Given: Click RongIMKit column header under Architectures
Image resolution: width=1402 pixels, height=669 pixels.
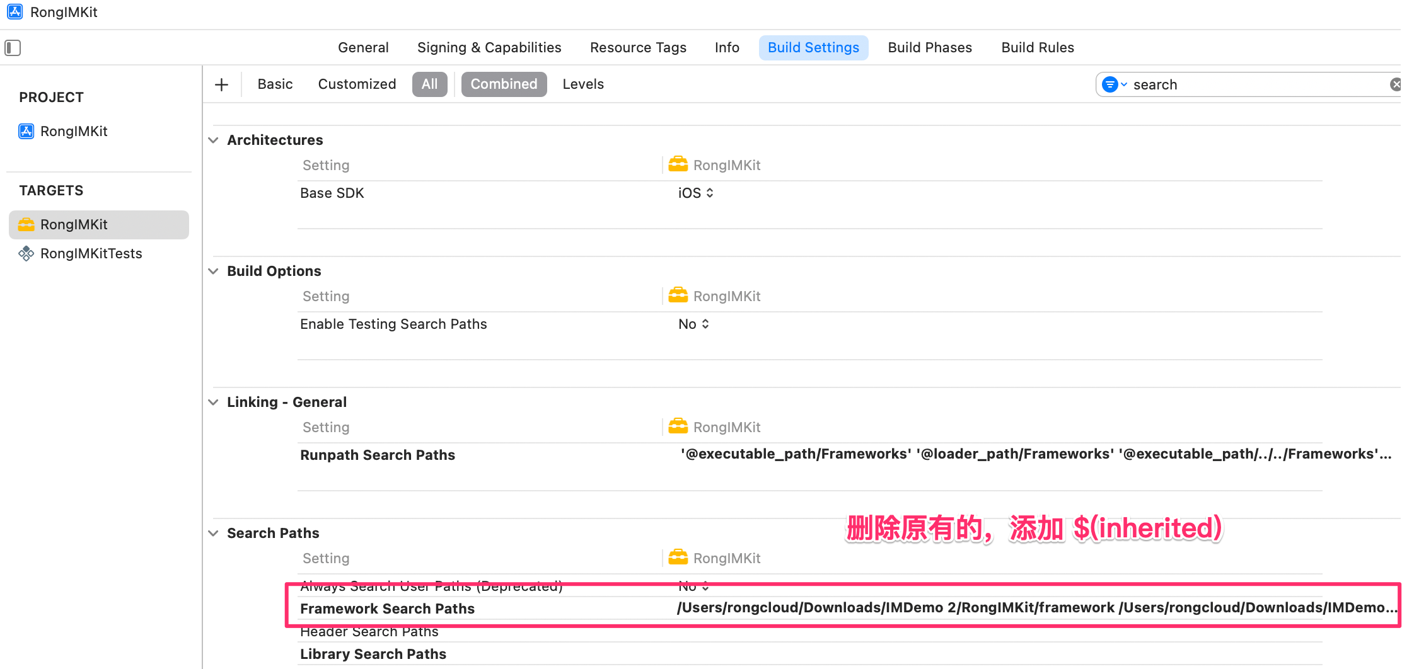Looking at the screenshot, I should tap(714, 165).
